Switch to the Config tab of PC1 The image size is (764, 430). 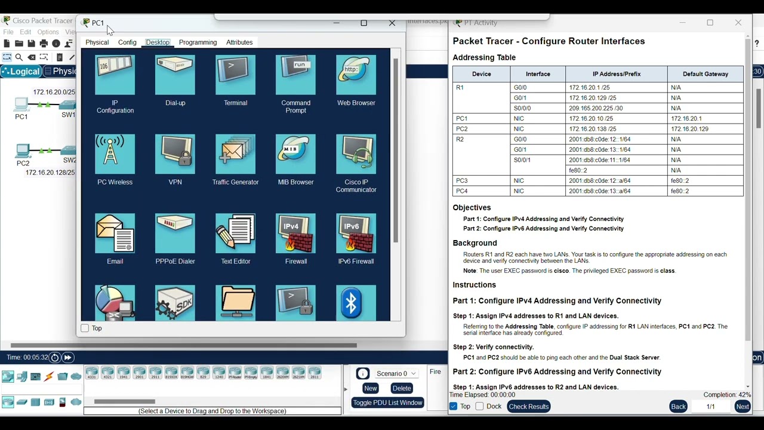click(x=127, y=42)
